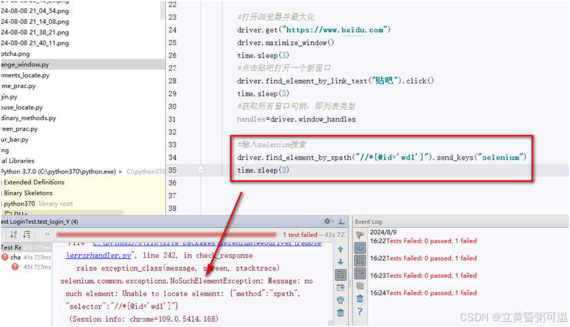Image resolution: width=570 pixels, height=327 pixels.
Task: Open ements_locate.py file
Action: 25,76
